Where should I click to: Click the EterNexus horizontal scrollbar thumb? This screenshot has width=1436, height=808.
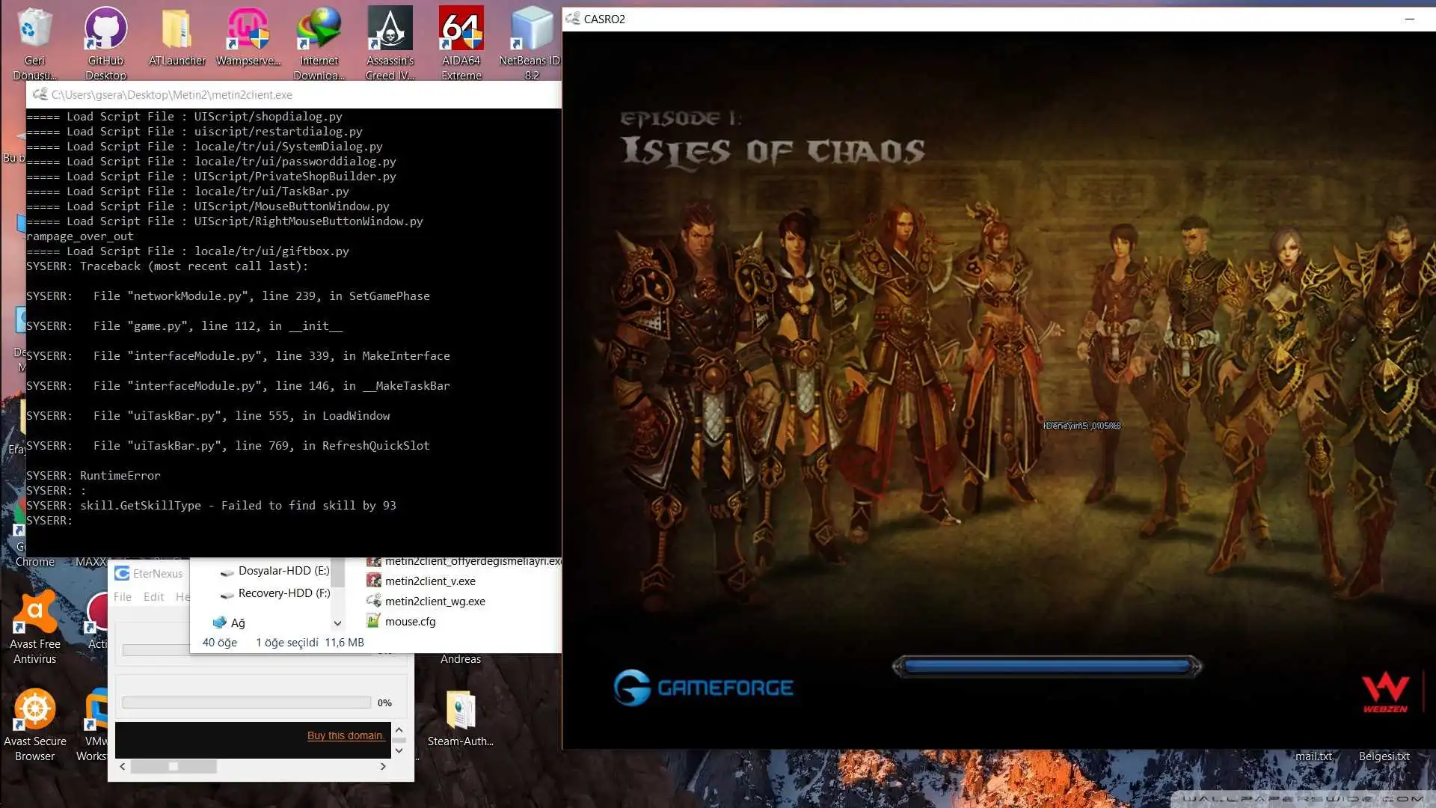(174, 766)
